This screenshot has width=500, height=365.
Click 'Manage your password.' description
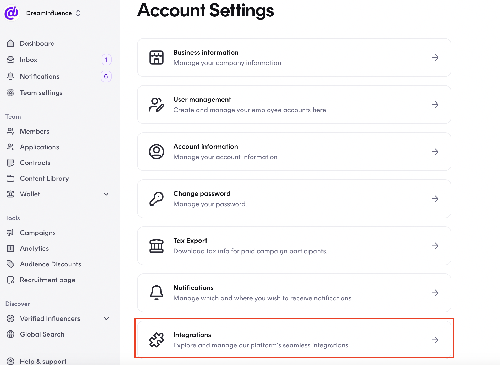210,204
